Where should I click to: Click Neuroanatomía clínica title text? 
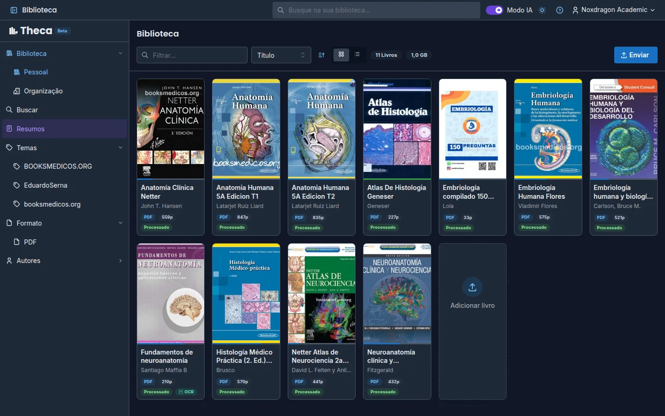[391, 356]
